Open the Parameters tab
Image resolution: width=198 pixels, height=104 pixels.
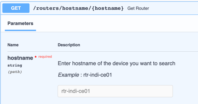pyautogui.click(x=20, y=23)
